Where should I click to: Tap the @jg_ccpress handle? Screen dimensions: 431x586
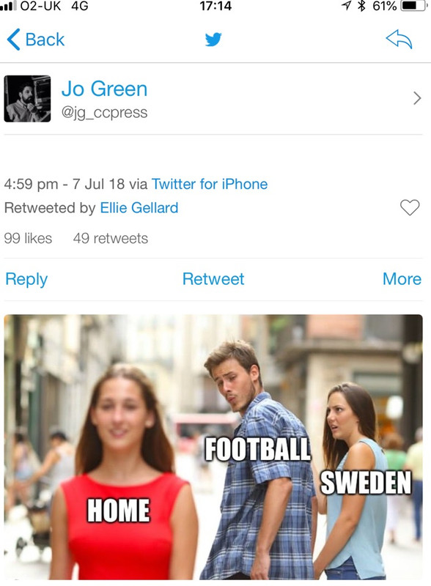tap(104, 113)
